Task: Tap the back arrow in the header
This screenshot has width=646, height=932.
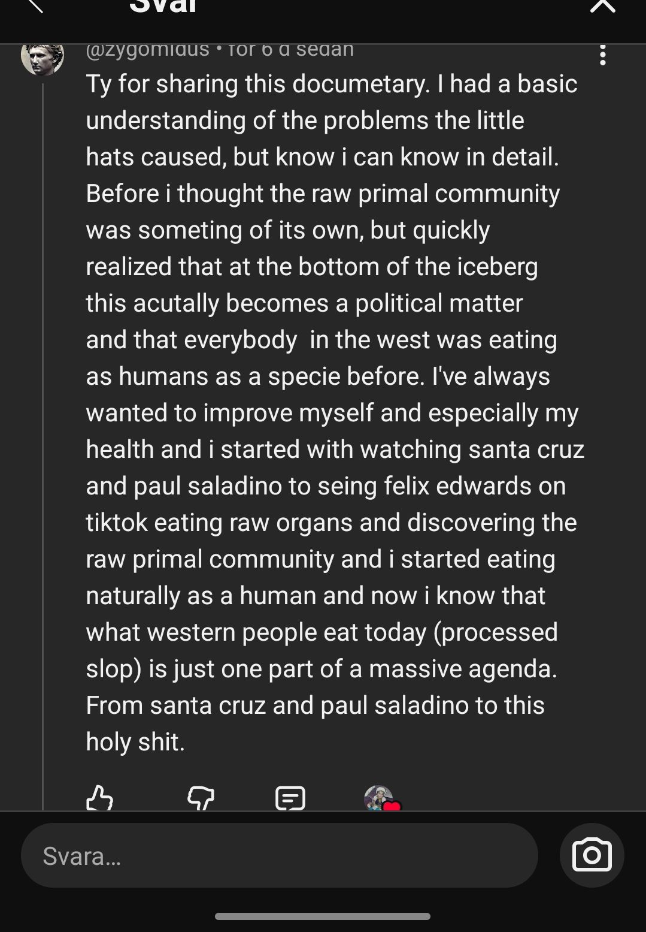Action: (35, 6)
